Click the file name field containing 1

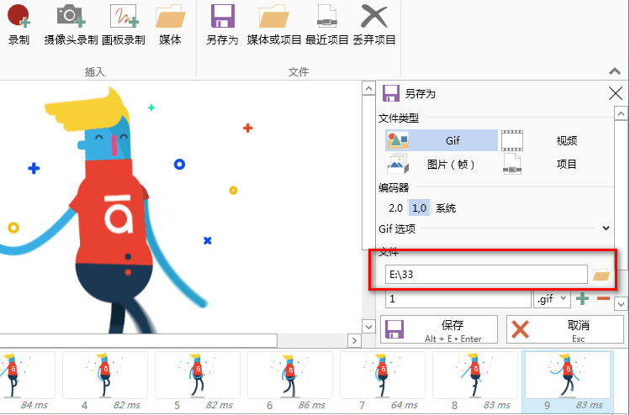pos(458,299)
